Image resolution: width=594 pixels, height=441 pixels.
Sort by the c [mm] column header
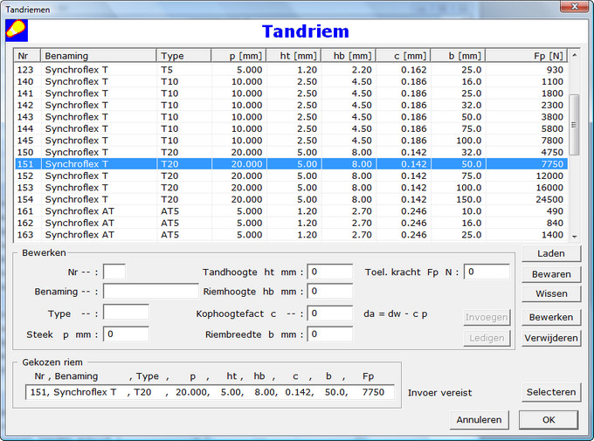pos(404,56)
